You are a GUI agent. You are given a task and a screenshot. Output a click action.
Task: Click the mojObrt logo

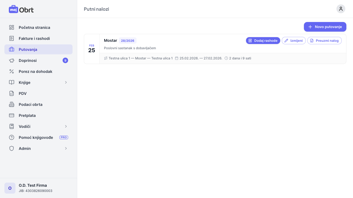[21, 9]
